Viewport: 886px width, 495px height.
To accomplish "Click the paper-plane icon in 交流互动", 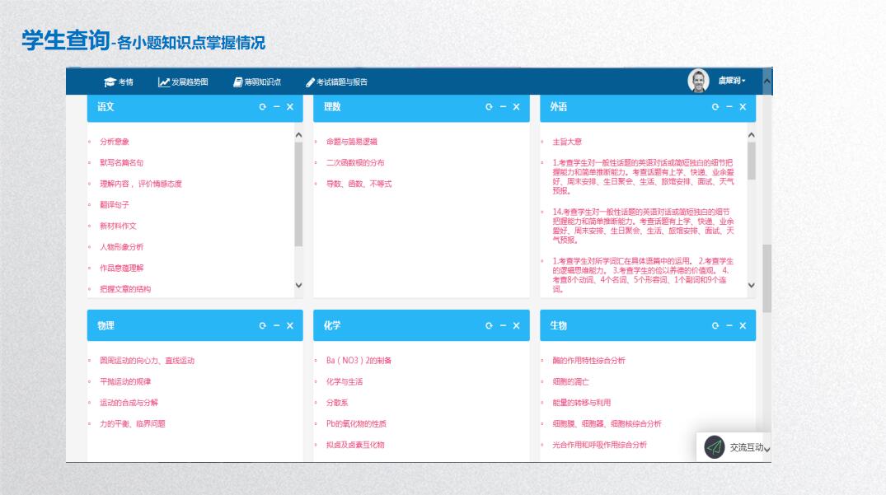I will (x=715, y=447).
